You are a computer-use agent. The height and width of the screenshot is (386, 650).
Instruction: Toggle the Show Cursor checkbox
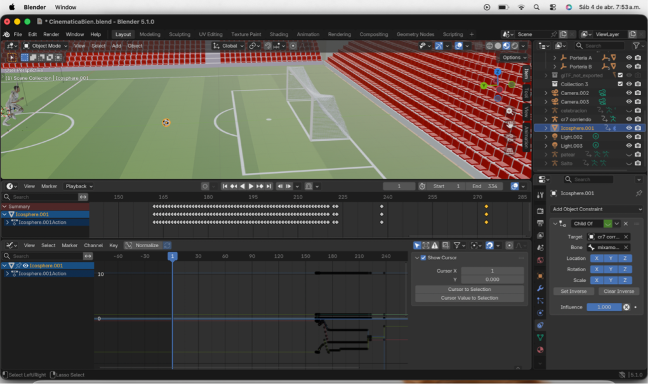[x=423, y=258]
